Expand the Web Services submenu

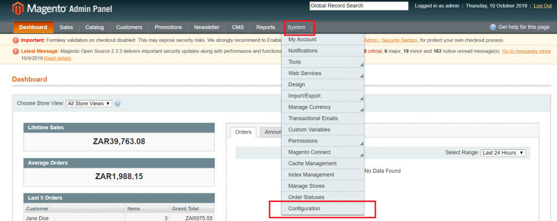pyautogui.click(x=323, y=73)
